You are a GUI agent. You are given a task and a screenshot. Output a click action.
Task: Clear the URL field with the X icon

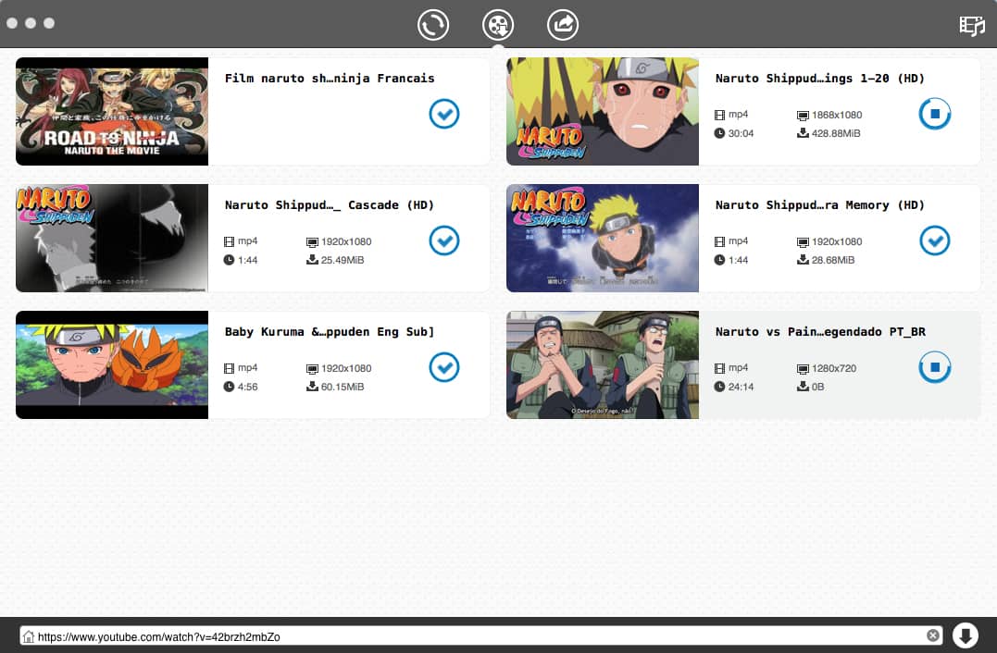coord(933,635)
